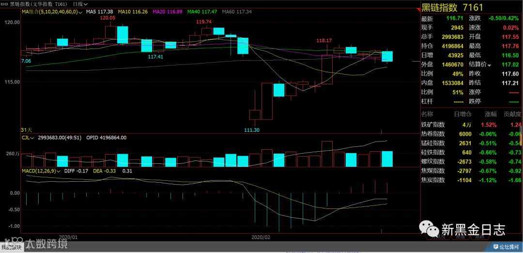Click the chain link icon beside 黑链指数 title
The image size is (523, 253).
5,4
